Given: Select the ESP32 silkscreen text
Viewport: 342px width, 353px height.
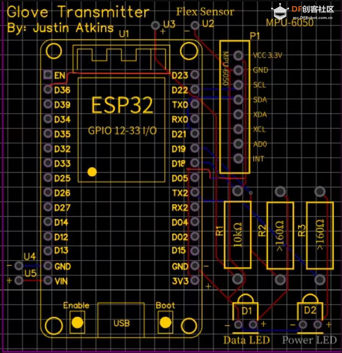Looking at the screenshot, I should pyautogui.click(x=122, y=105).
